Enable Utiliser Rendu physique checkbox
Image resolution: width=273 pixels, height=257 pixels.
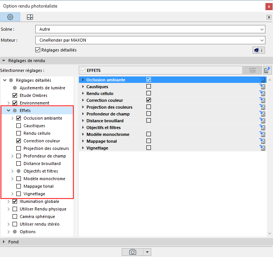[15, 209]
